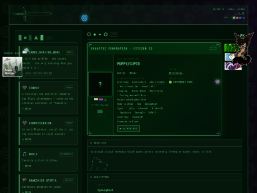
Task: Follow the ENTER link under MUSIC
Action: point(27,166)
